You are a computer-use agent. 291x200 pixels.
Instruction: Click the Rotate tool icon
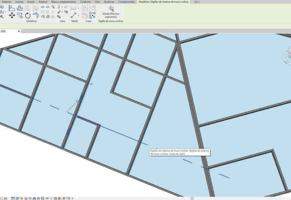(28, 16)
